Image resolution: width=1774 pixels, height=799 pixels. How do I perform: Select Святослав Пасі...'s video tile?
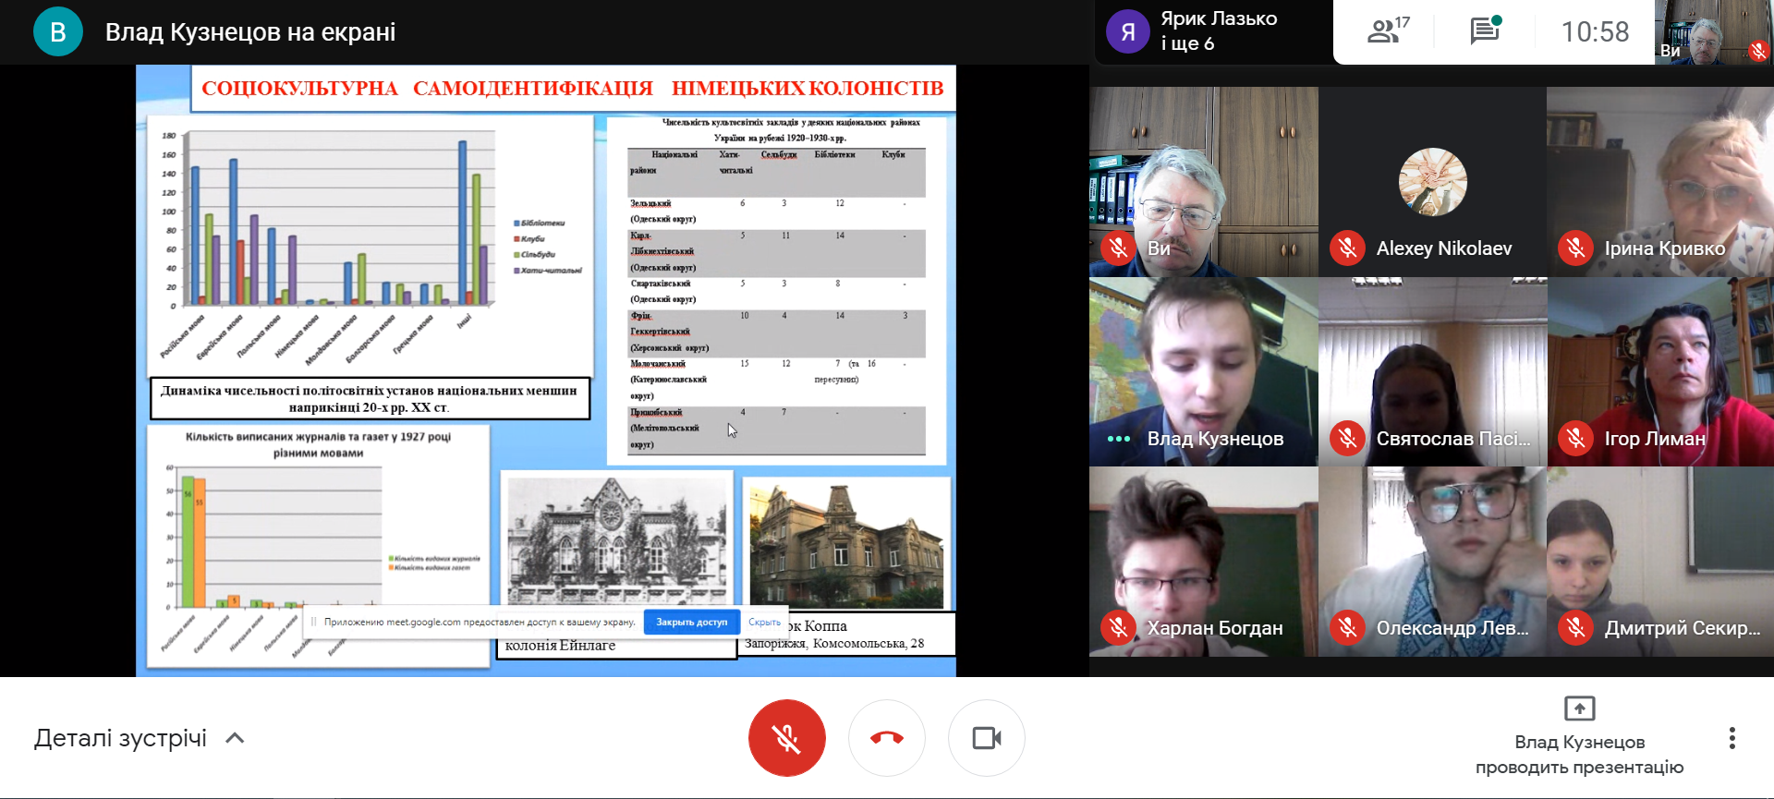1432,371
